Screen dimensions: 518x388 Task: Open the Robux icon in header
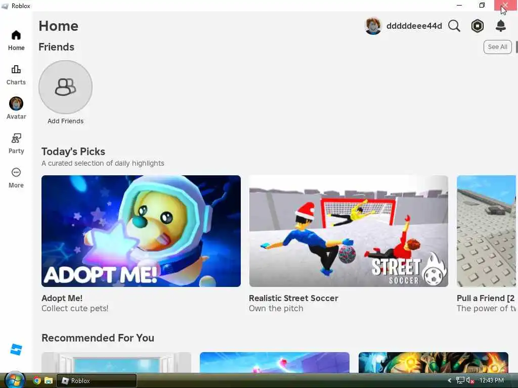(x=478, y=26)
